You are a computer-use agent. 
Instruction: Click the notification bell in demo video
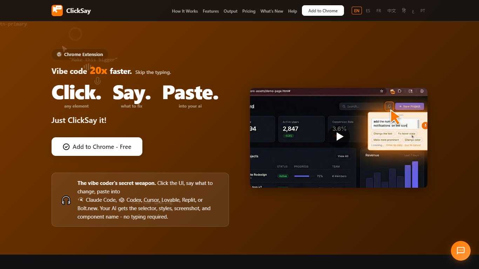point(389,106)
